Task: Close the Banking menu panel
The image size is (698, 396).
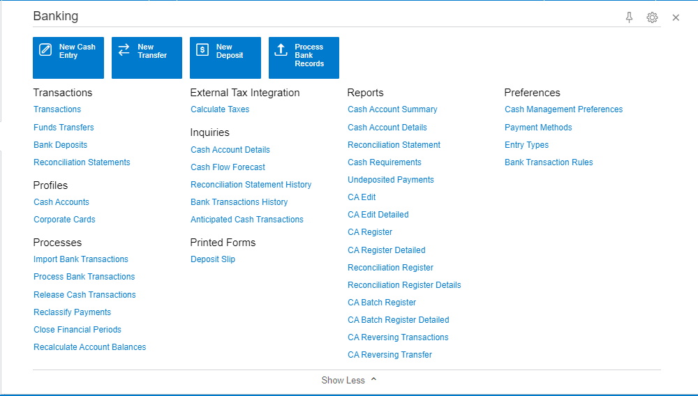Action: click(x=676, y=17)
